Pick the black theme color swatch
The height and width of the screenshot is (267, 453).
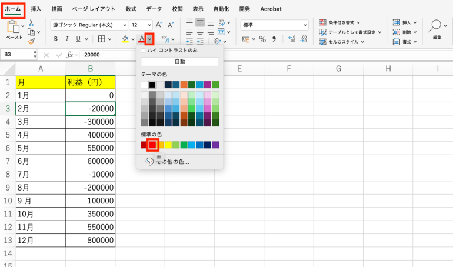[x=152, y=85]
